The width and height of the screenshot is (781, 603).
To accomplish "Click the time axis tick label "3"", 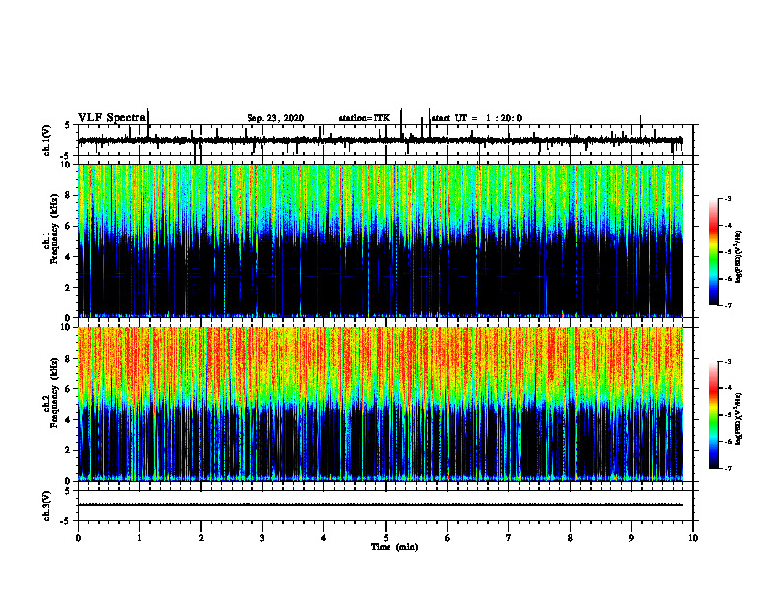I will click(x=262, y=538).
